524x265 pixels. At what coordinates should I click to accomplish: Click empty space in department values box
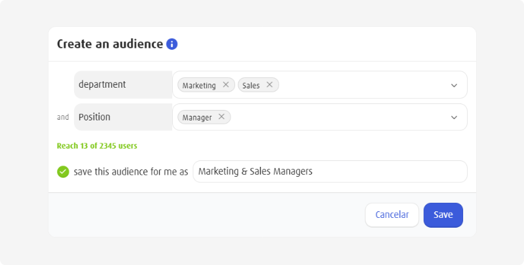coord(360,85)
